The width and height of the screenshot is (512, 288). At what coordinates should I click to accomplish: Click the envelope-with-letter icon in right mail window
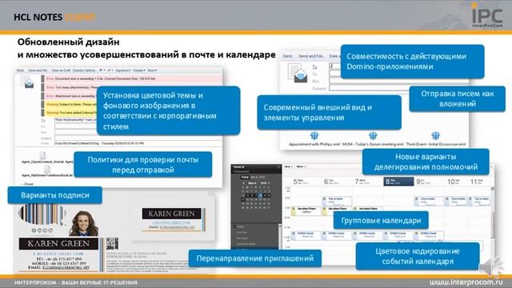click(x=297, y=73)
